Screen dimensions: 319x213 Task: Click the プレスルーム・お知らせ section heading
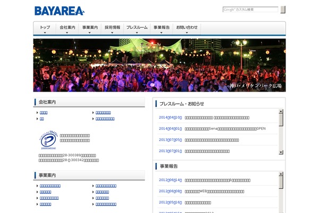pyautogui.click(x=182, y=104)
